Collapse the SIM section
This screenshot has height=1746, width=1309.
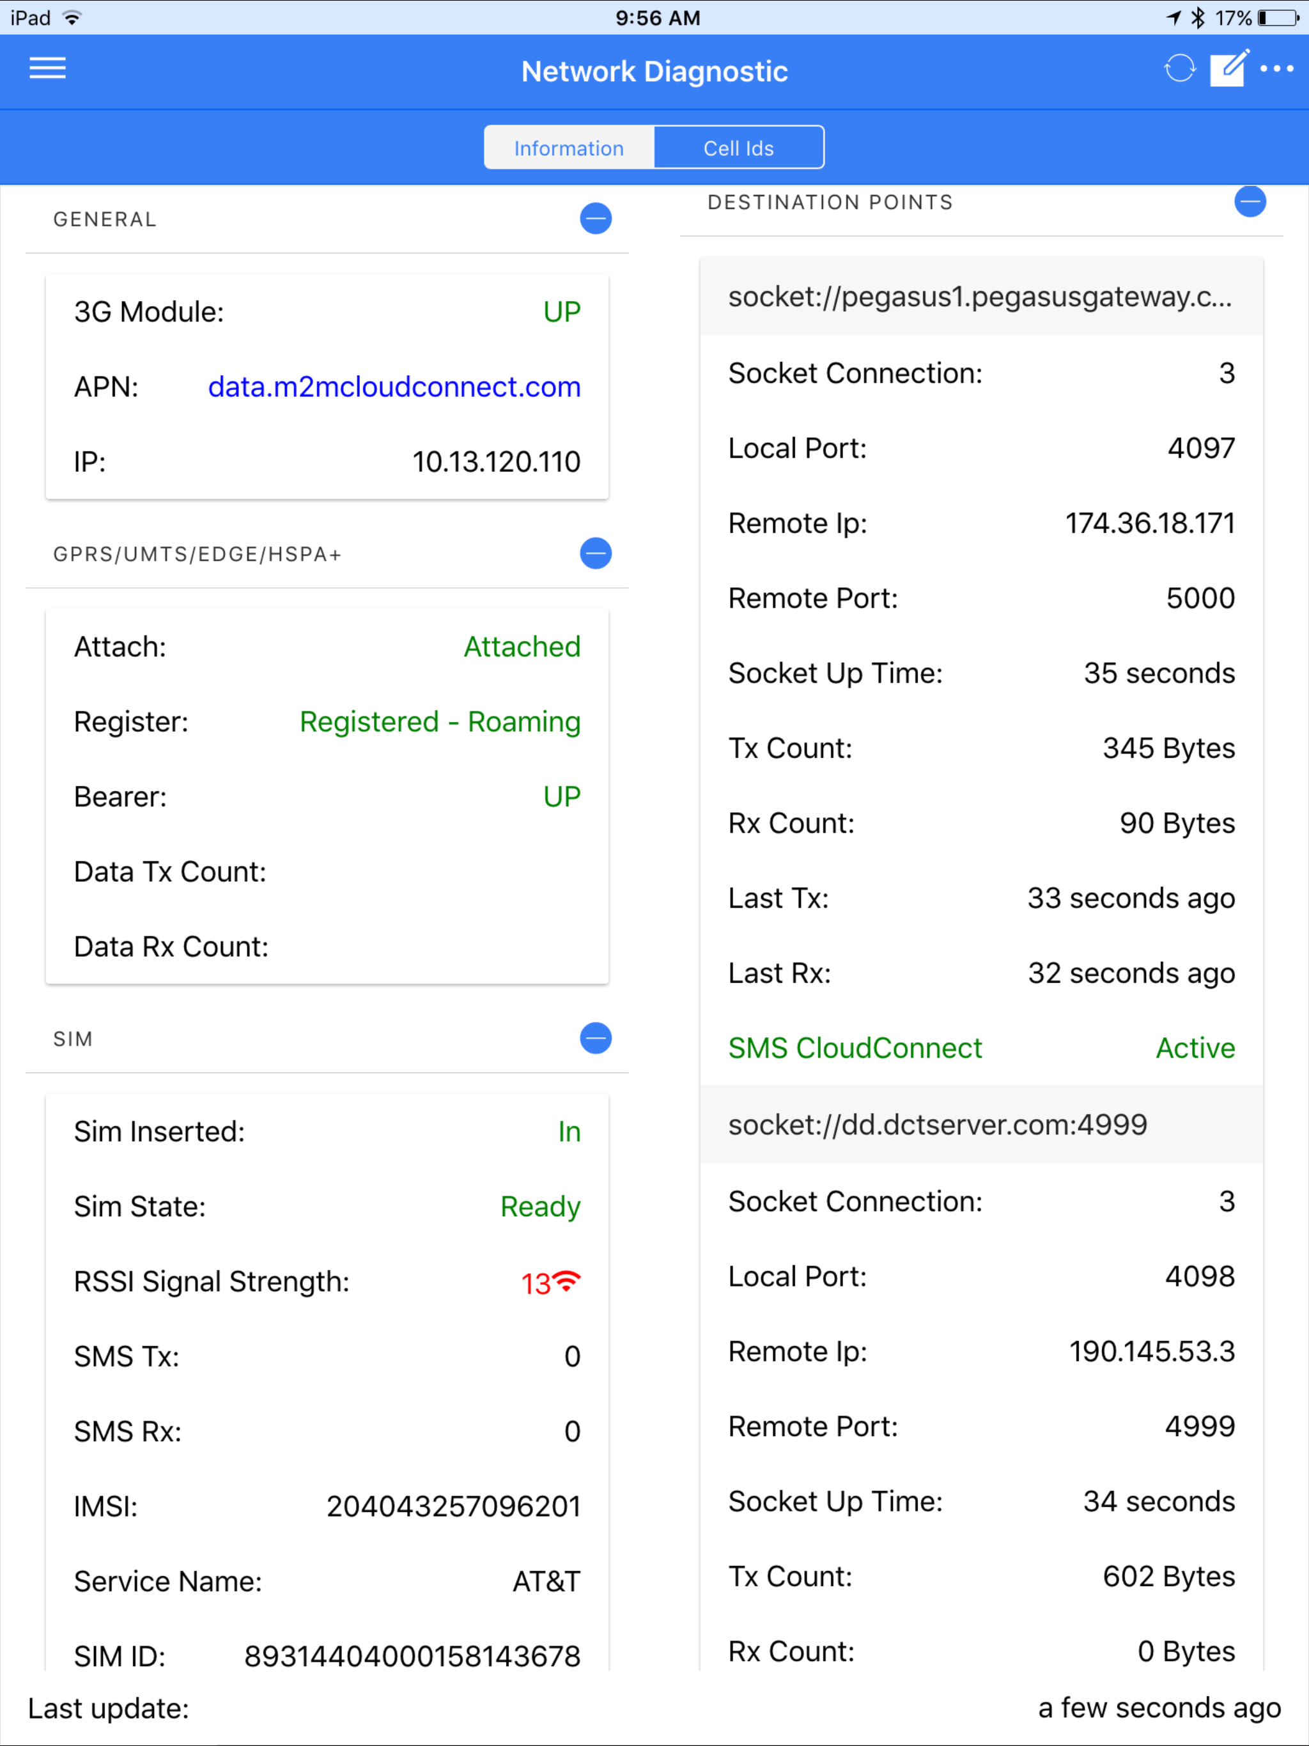596,1039
